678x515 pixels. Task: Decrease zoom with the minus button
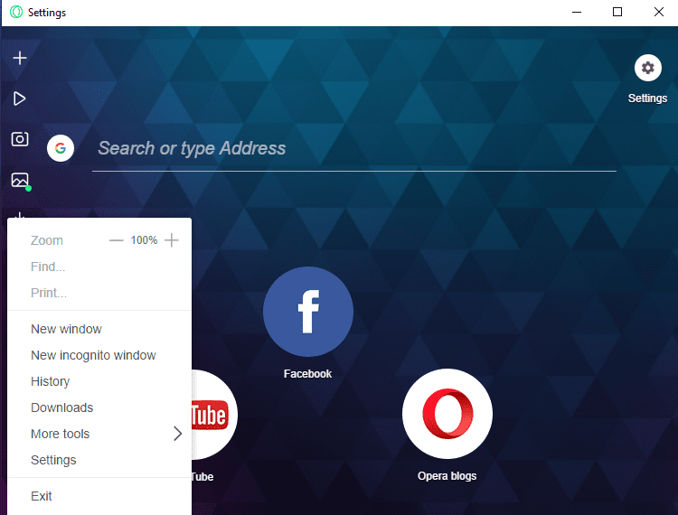117,240
